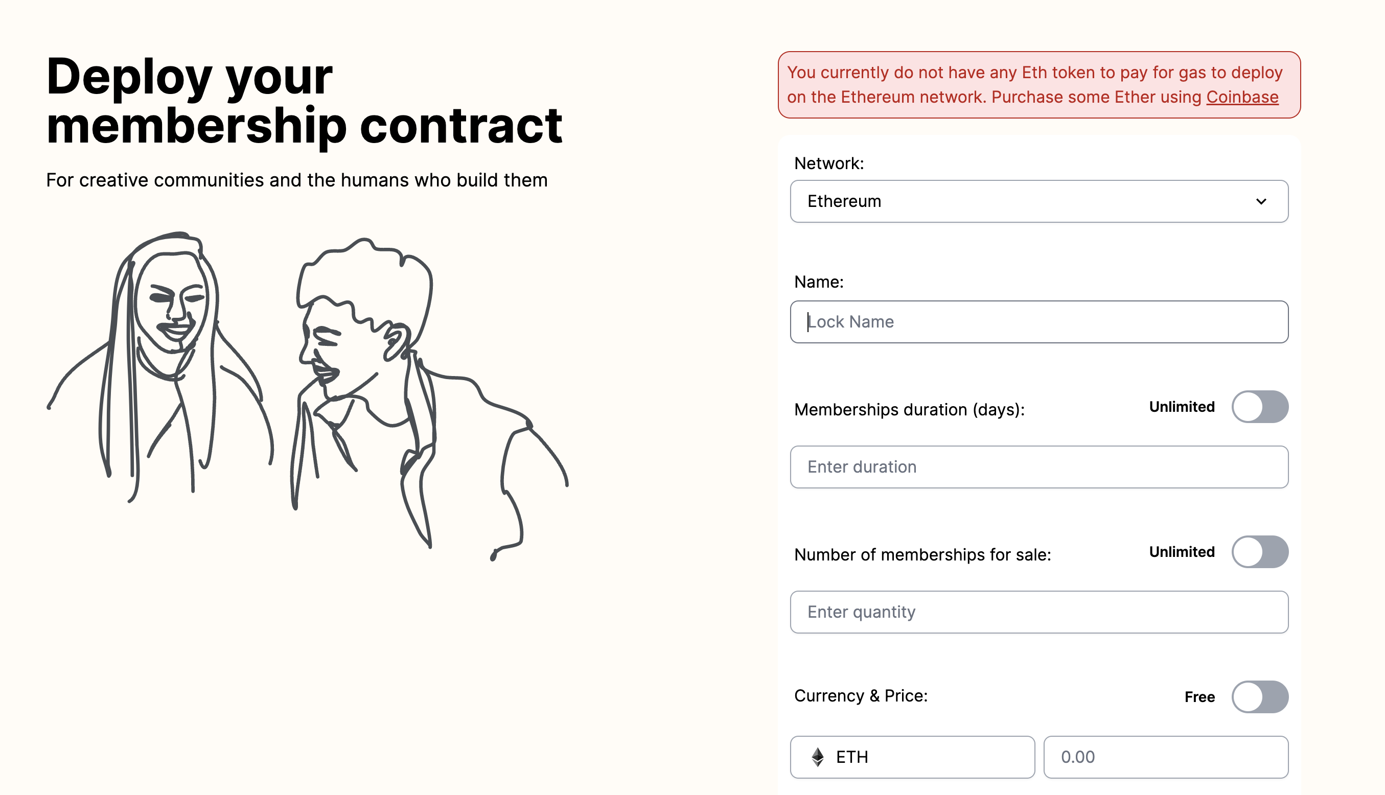Enable Unlimited number of memberships
This screenshot has height=795, width=1385.
coord(1259,552)
